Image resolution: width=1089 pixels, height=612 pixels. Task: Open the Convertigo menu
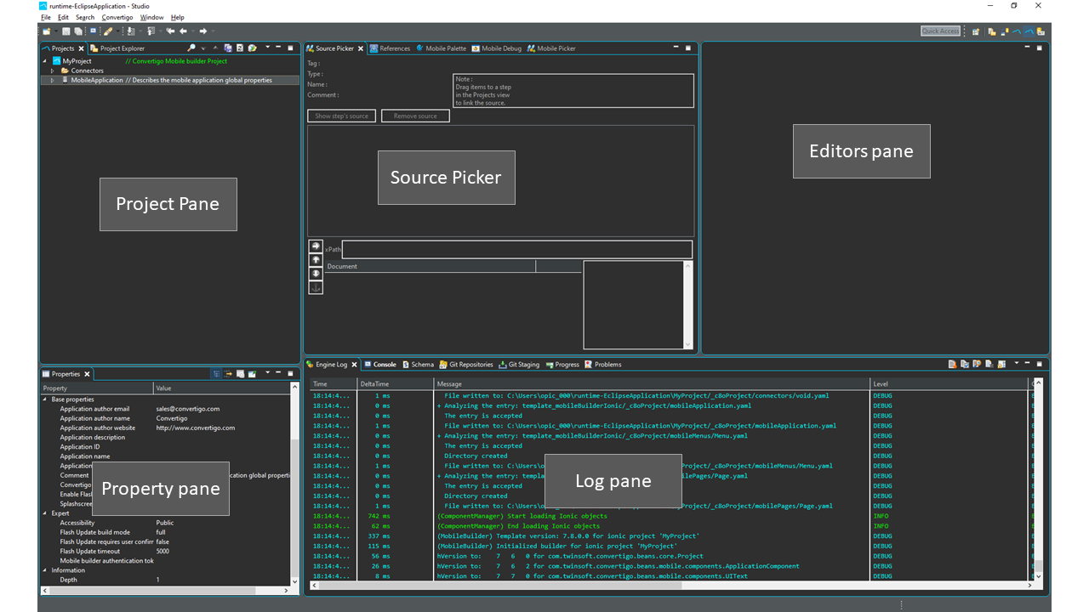click(x=117, y=17)
